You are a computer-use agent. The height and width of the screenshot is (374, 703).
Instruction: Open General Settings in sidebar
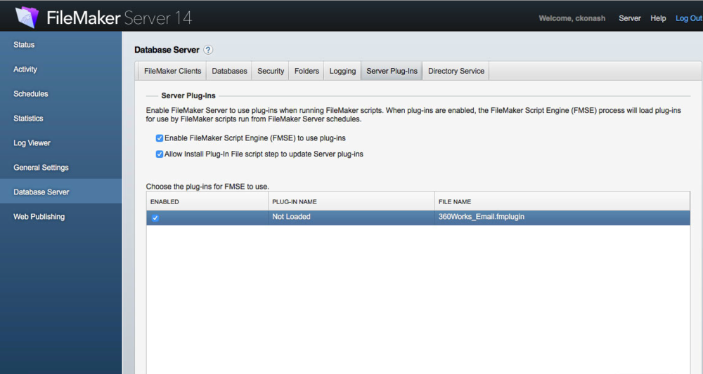pyautogui.click(x=61, y=168)
